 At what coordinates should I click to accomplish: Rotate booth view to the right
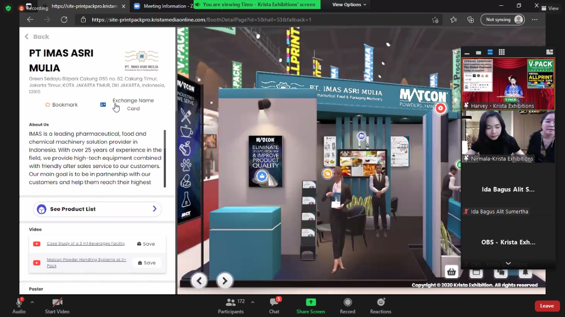[x=225, y=280]
